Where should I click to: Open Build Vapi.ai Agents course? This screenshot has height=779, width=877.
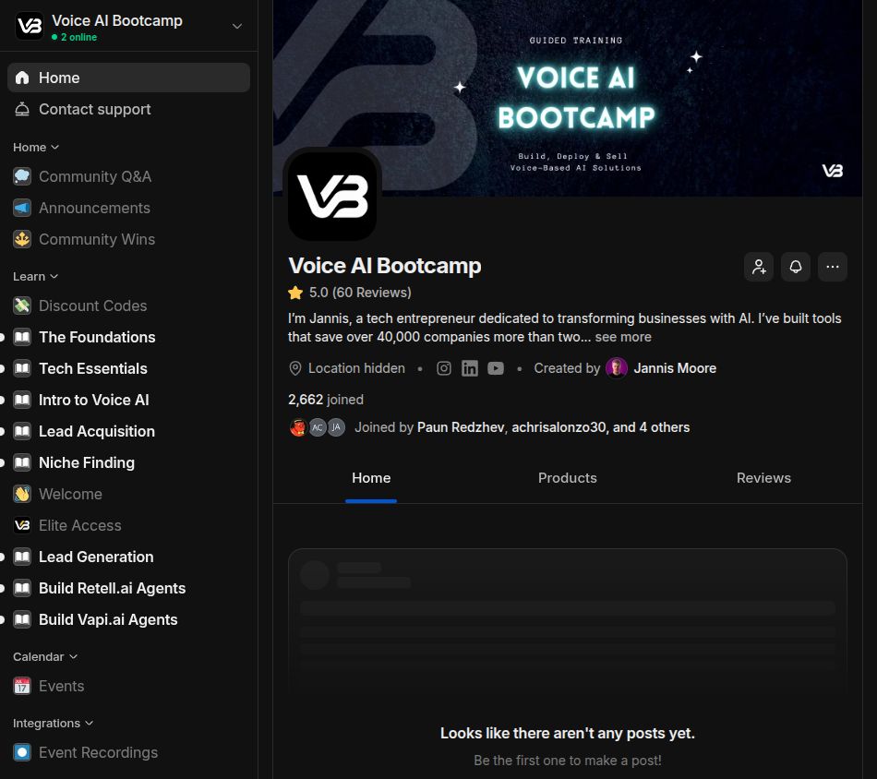point(128,619)
